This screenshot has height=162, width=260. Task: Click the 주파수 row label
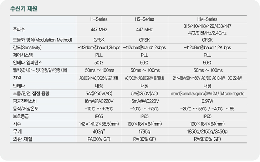19,30
